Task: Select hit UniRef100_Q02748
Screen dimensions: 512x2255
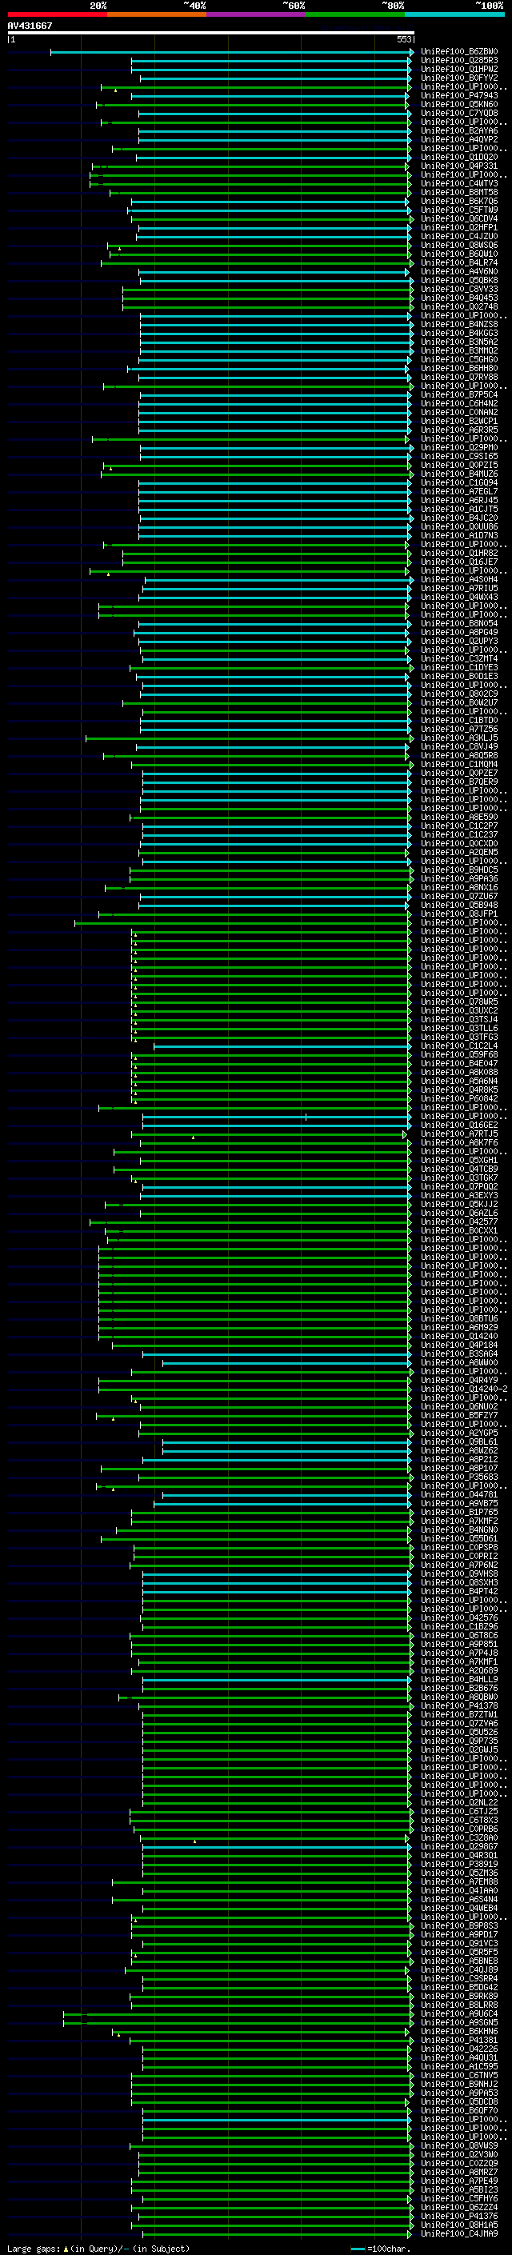Action: coord(459,306)
